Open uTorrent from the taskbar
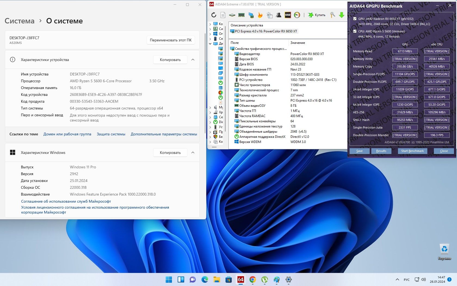The width and height of the screenshot is (457, 286). tap(264, 279)
